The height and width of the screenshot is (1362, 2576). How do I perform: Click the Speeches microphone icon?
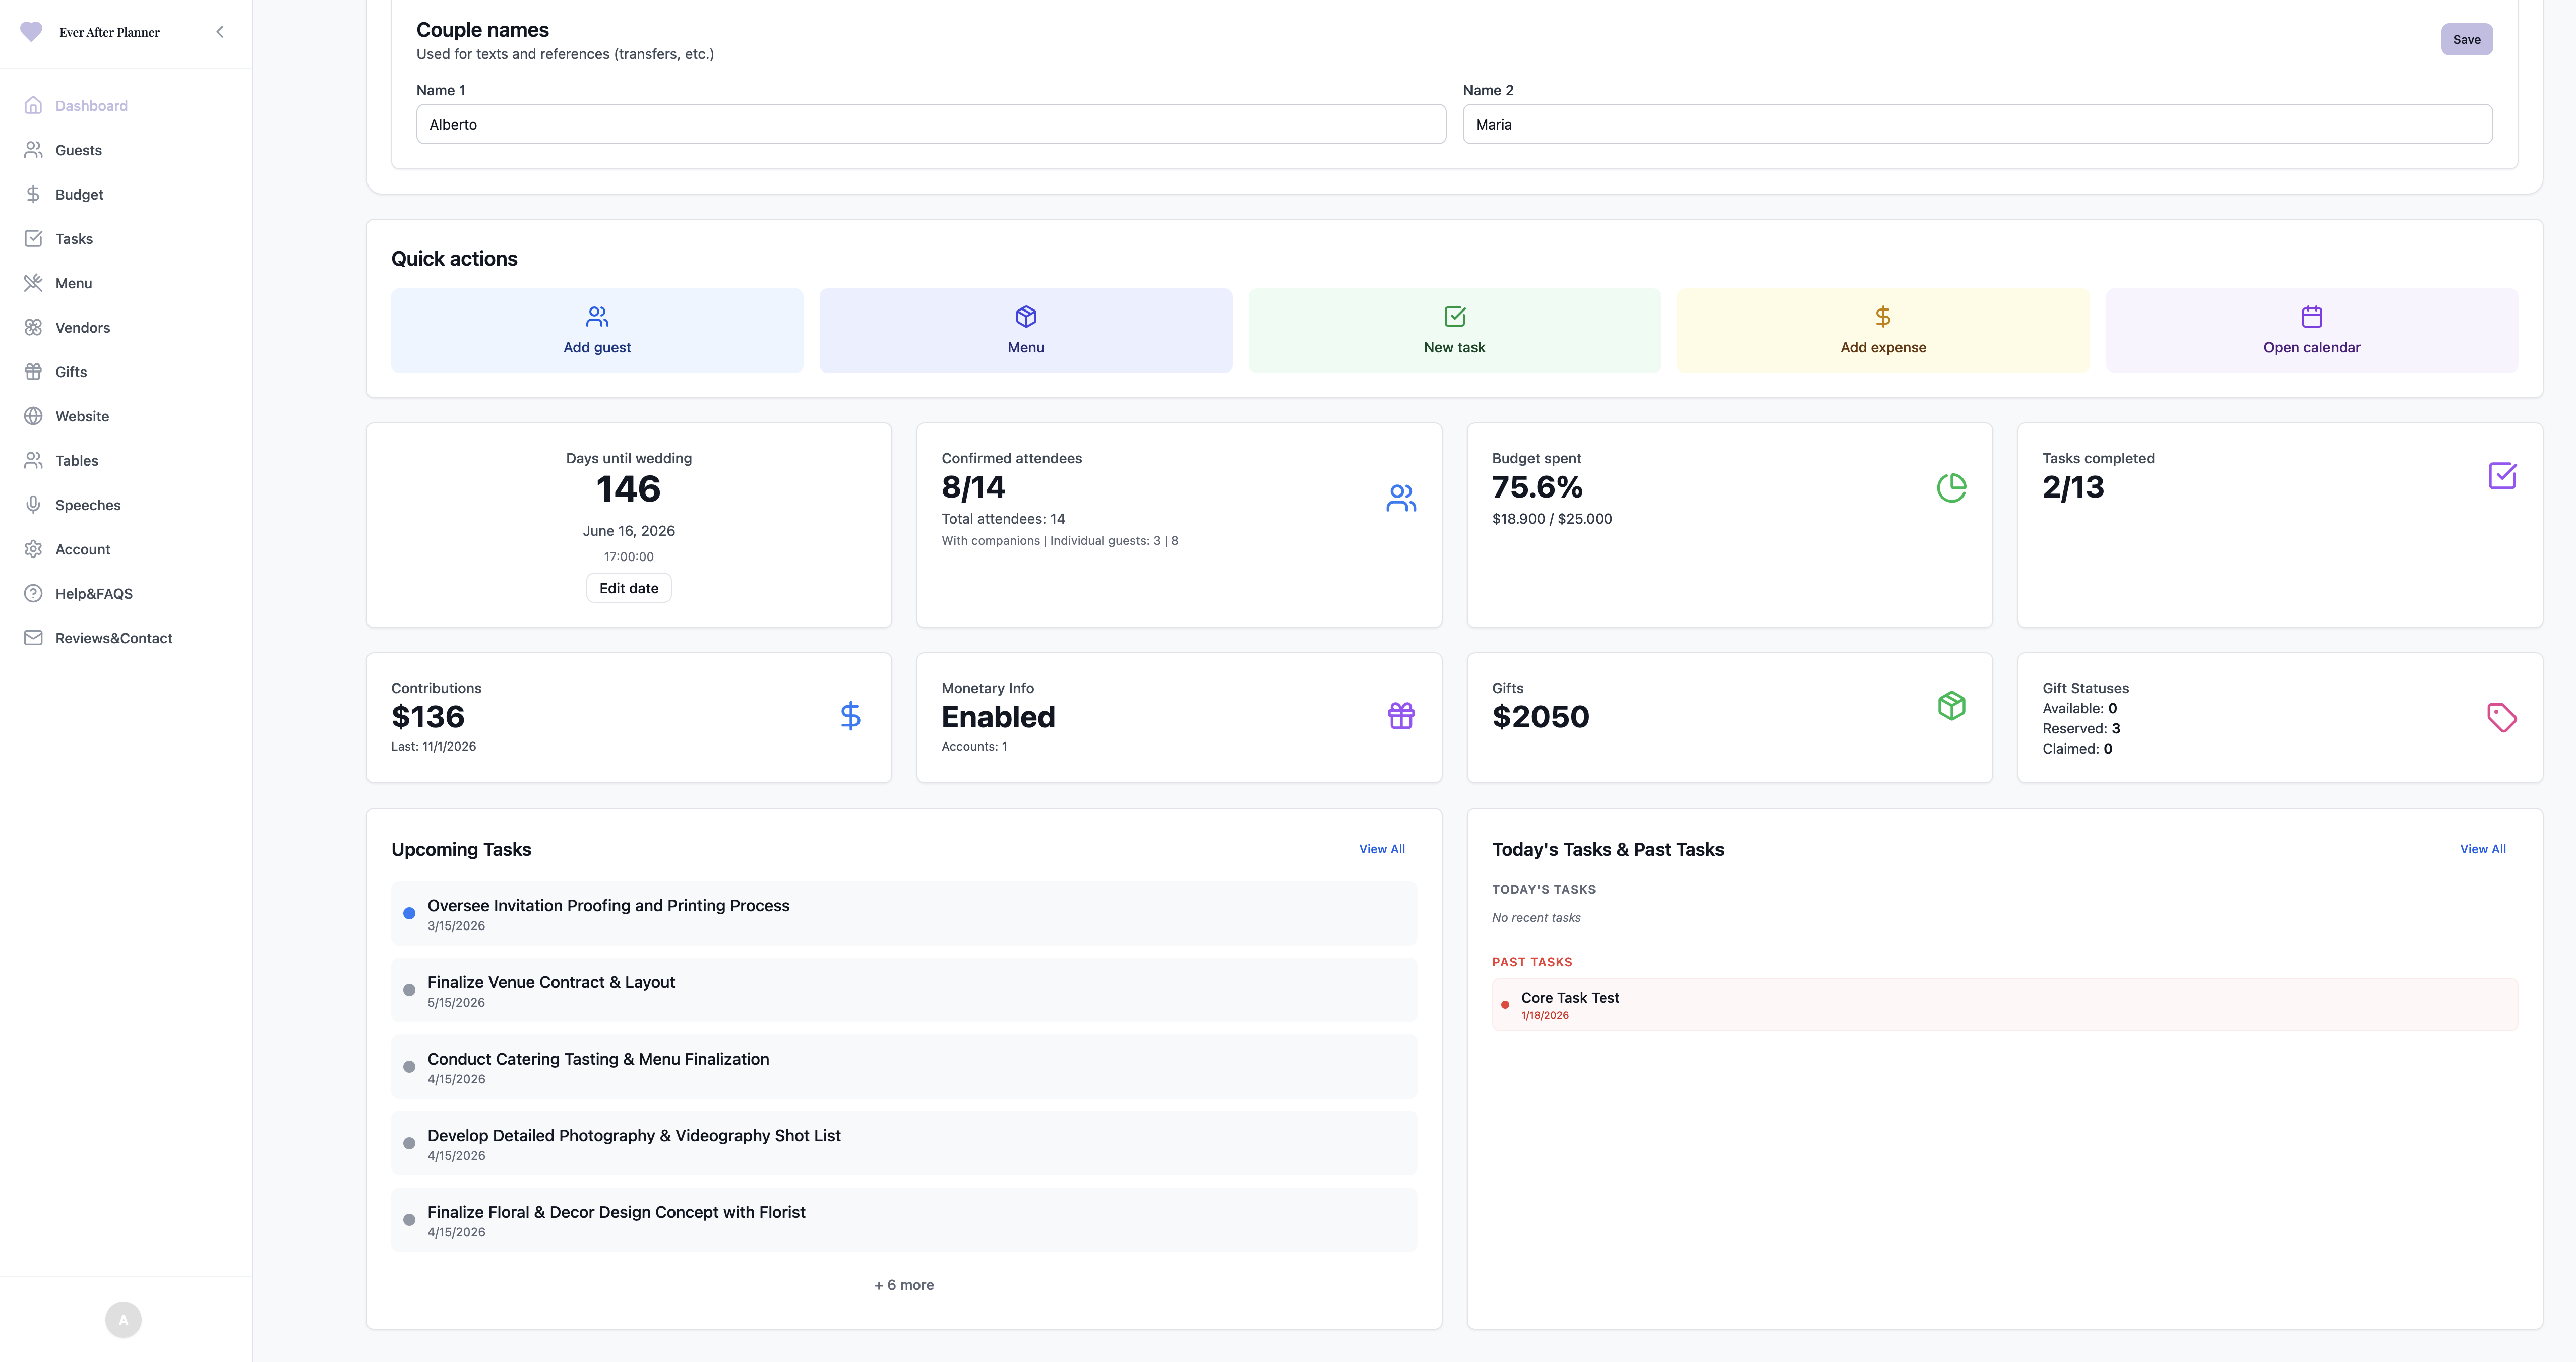point(33,505)
